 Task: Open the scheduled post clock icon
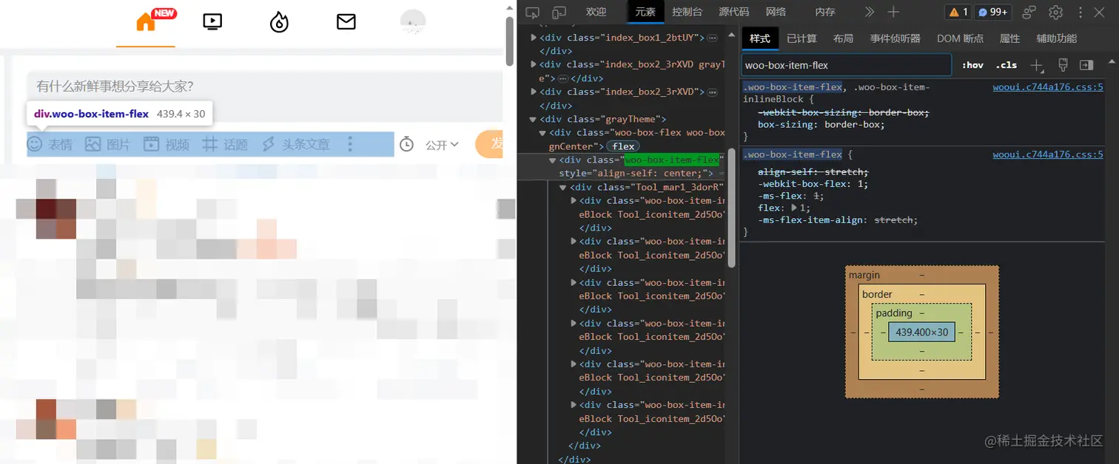[x=406, y=144]
